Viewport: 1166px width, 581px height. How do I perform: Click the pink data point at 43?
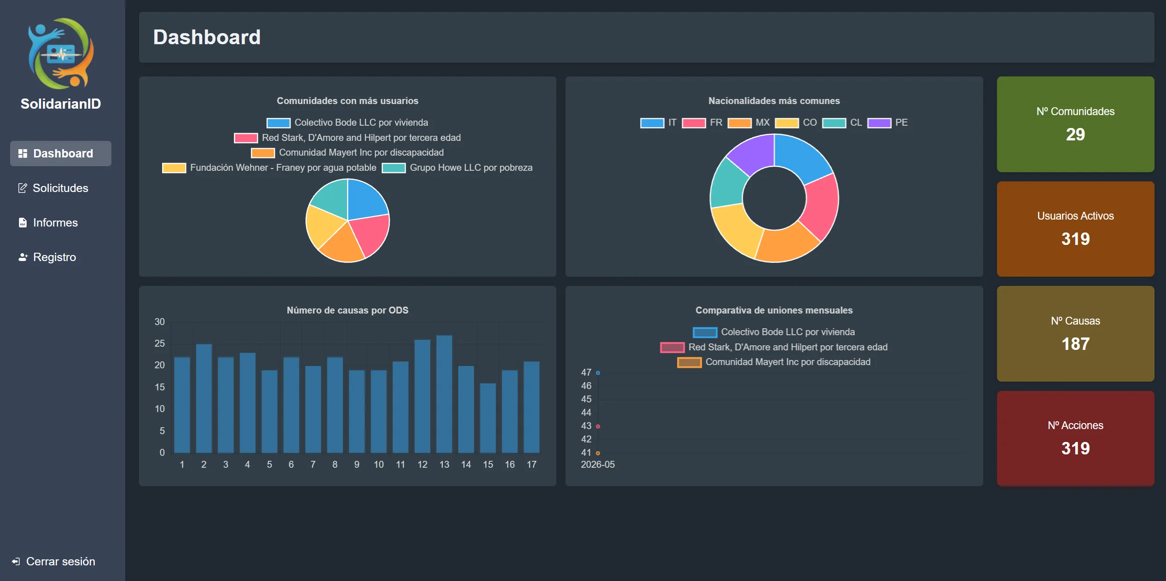point(598,426)
